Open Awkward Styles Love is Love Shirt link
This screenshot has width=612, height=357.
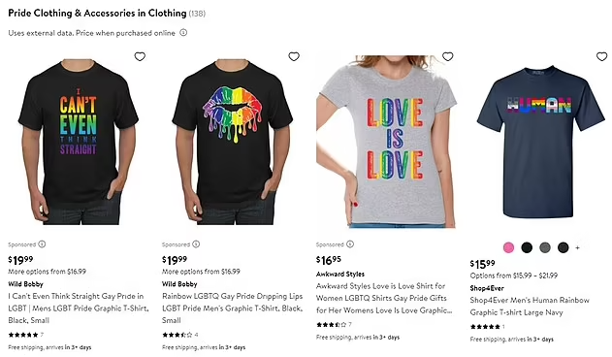click(384, 298)
